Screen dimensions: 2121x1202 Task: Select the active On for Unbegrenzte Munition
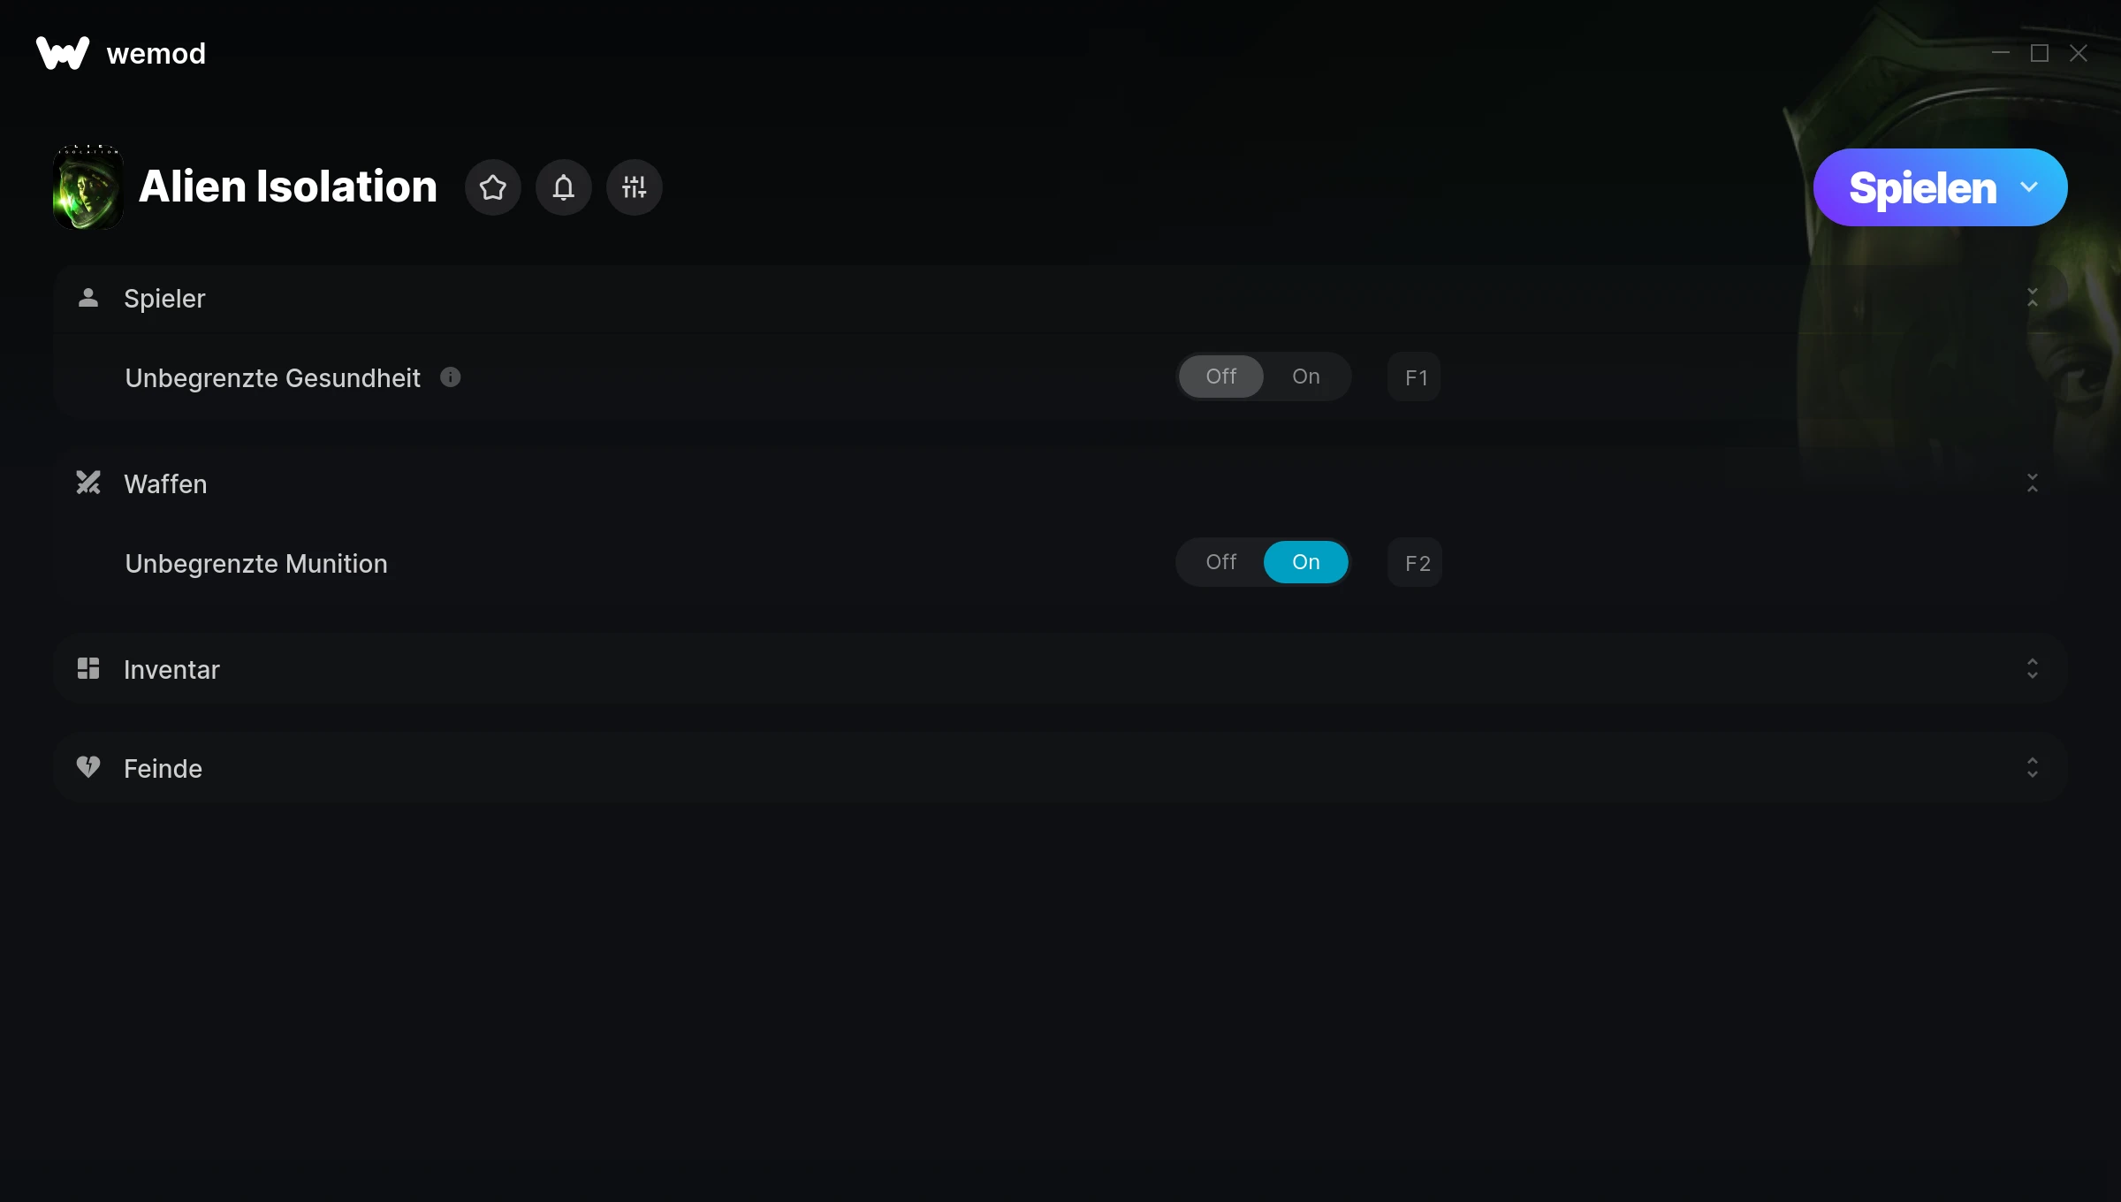click(1306, 562)
